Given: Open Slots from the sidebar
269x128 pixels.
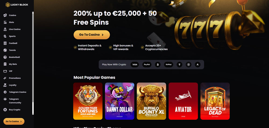Looking at the screenshot, I should tap(11, 22).
